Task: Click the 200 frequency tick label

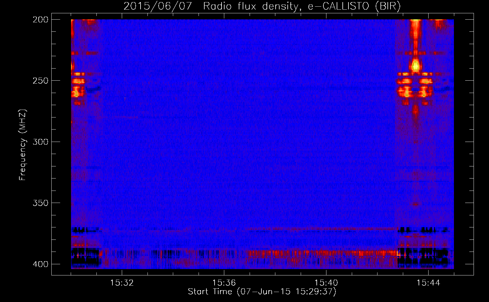Action: point(40,20)
